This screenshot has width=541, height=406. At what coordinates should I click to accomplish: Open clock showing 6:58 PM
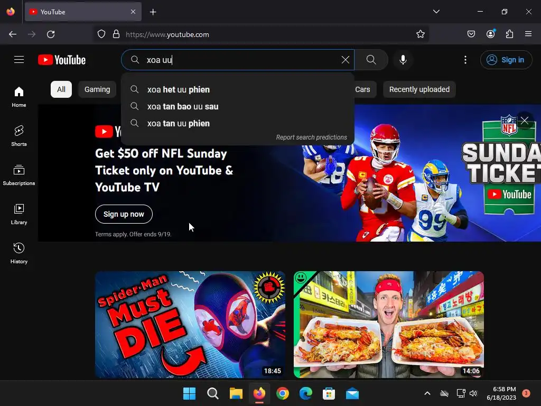[x=501, y=393]
